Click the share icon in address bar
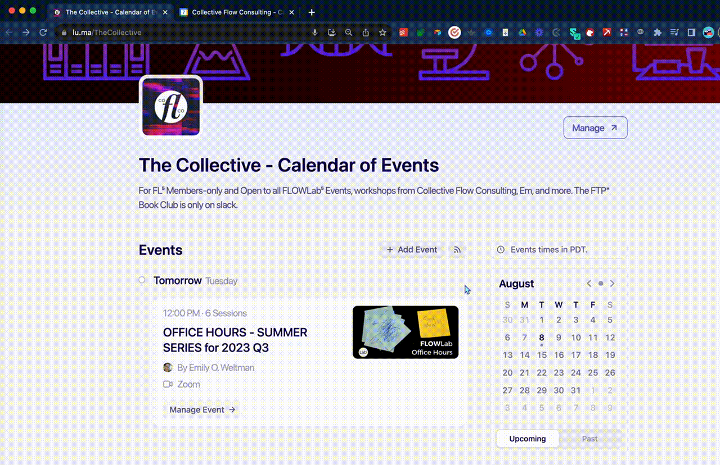Image resolution: width=720 pixels, height=465 pixels. pos(366,33)
